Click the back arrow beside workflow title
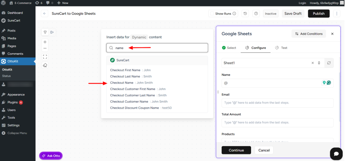Screen dimensions: 345x161 [x=44, y=13]
